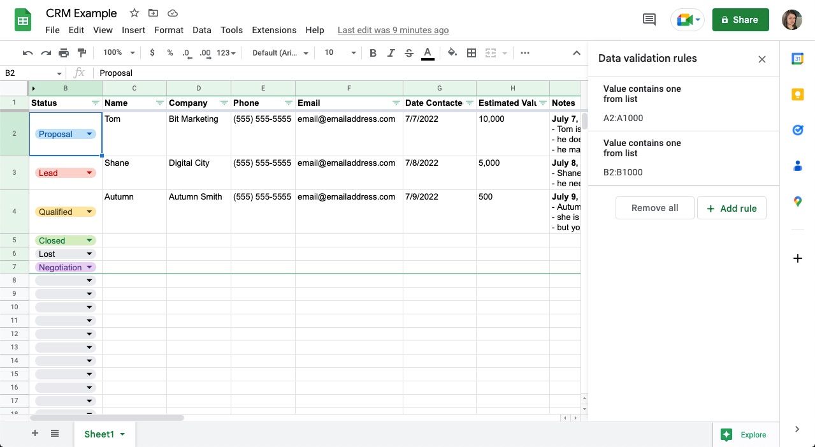Toggle italic formatting
The width and height of the screenshot is (815, 447).
(391, 53)
